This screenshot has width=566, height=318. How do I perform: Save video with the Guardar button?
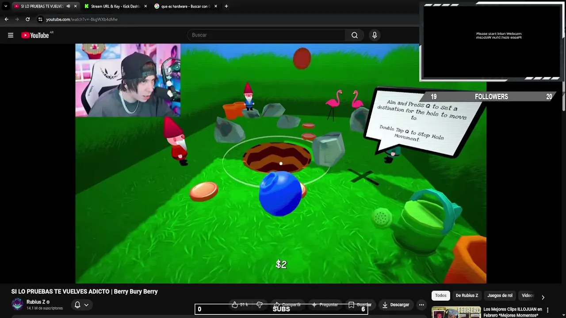click(x=360, y=305)
